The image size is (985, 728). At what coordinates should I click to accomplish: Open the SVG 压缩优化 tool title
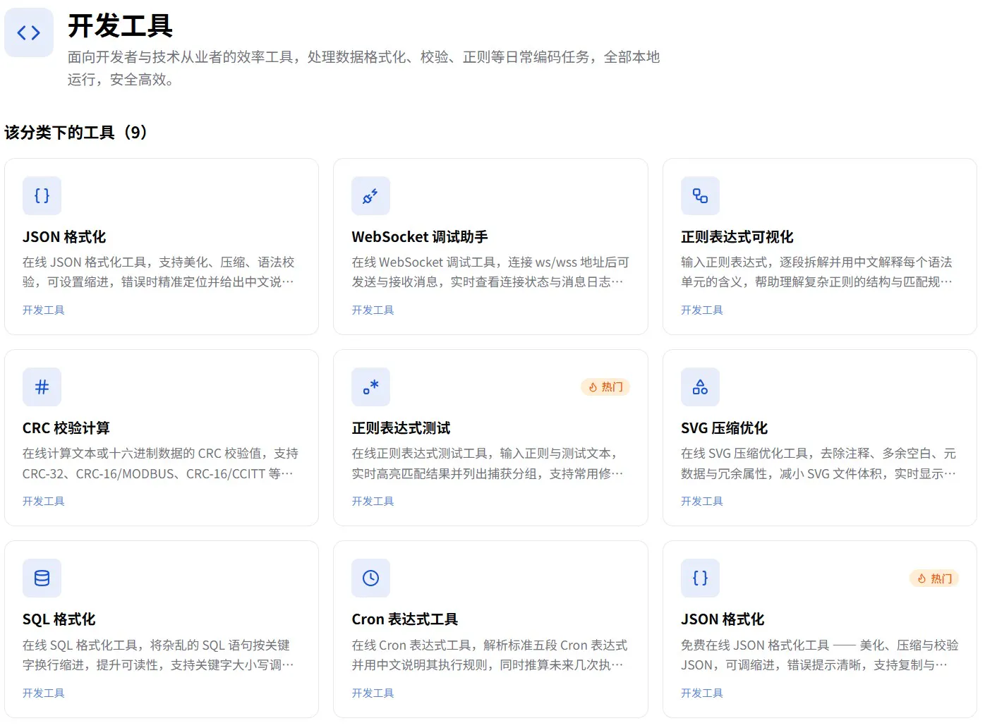(x=724, y=428)
